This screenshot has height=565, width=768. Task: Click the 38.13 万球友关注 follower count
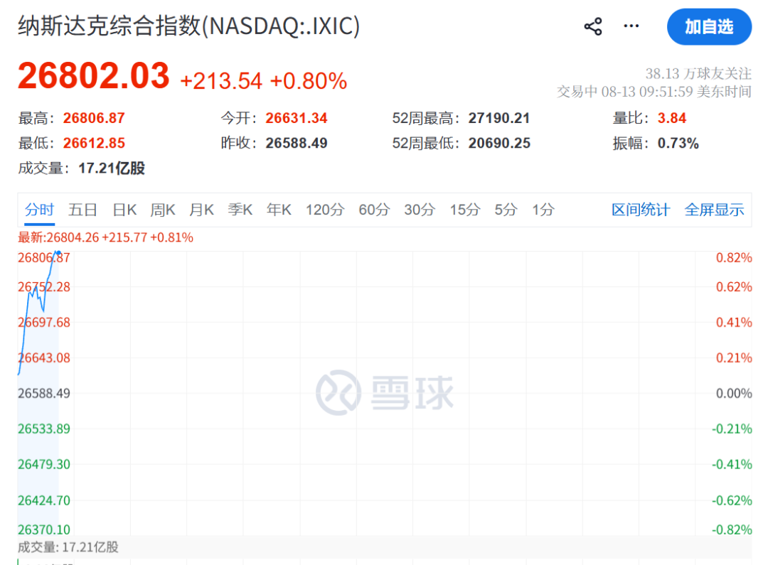(698, 73)
